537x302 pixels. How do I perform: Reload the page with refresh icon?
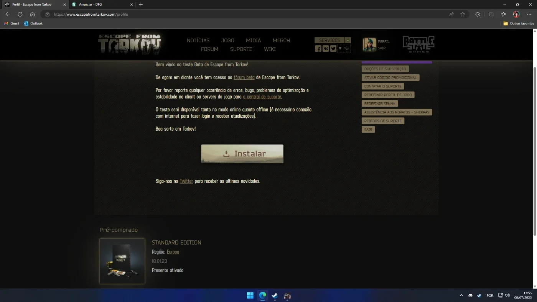(20, 14)
